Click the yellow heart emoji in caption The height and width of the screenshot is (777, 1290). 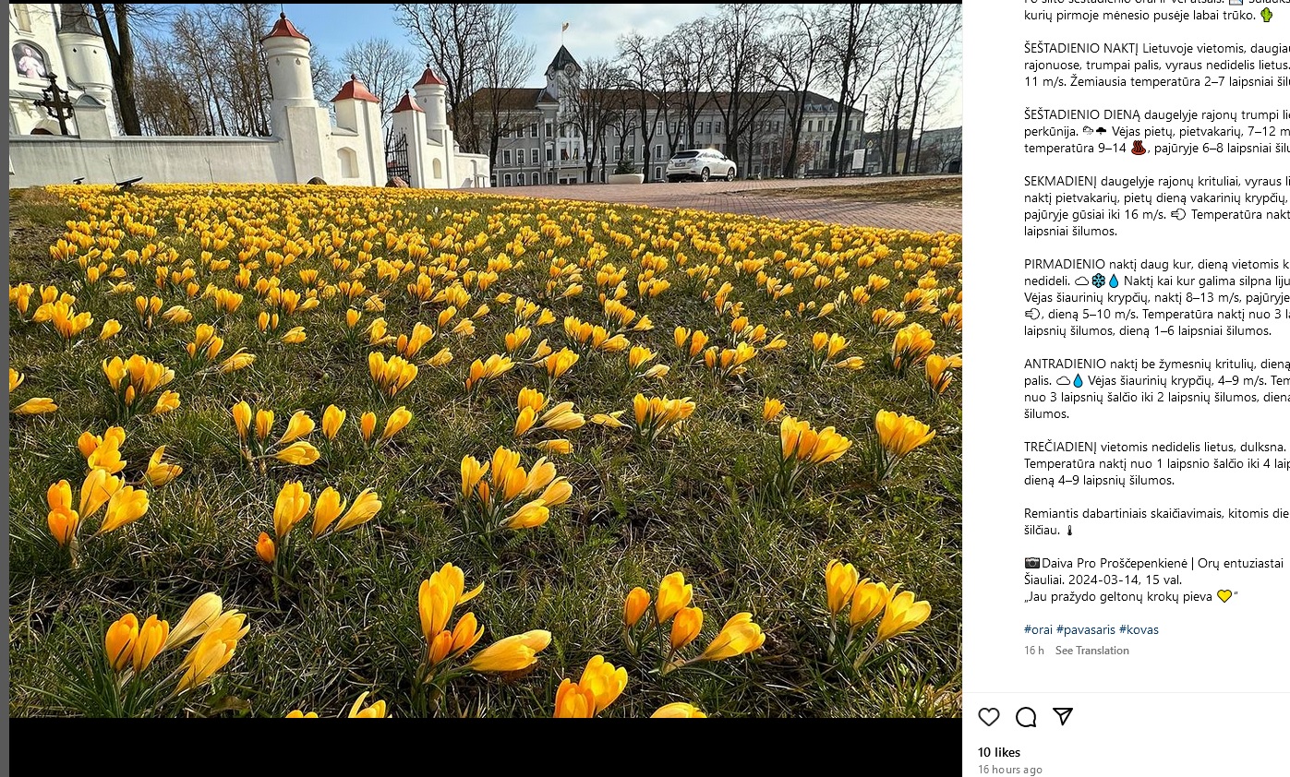(1224, 596)
